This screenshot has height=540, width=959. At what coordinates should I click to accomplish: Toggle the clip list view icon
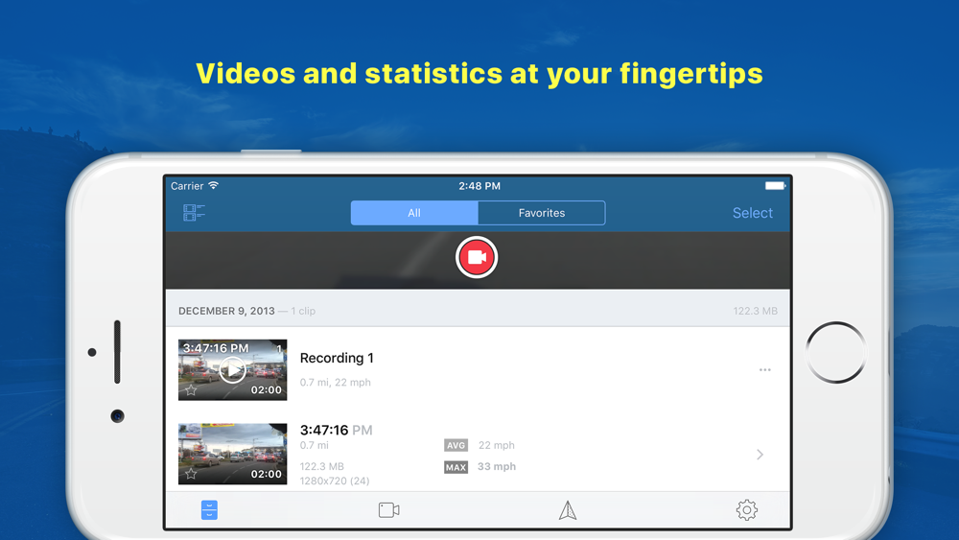tap(194, 213)
